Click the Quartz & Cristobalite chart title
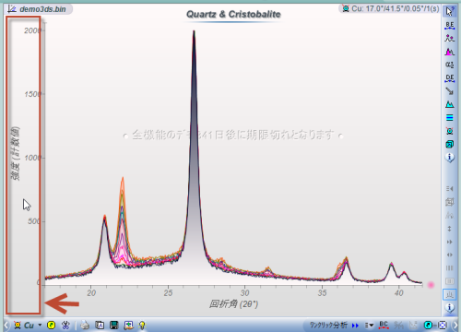The height and width of the screenshot is (332, 461). click(x=233, y=14)
